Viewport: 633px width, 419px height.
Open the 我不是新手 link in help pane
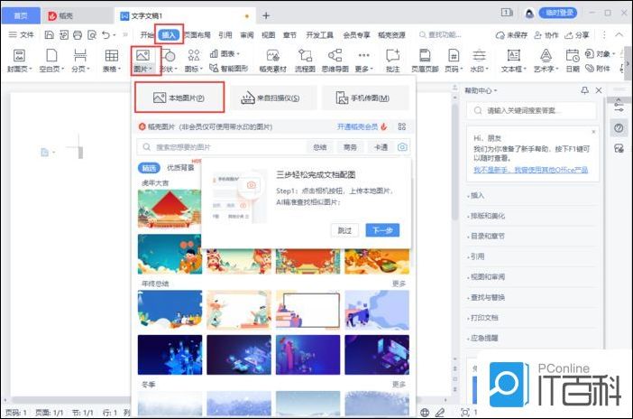click(530, 170)
